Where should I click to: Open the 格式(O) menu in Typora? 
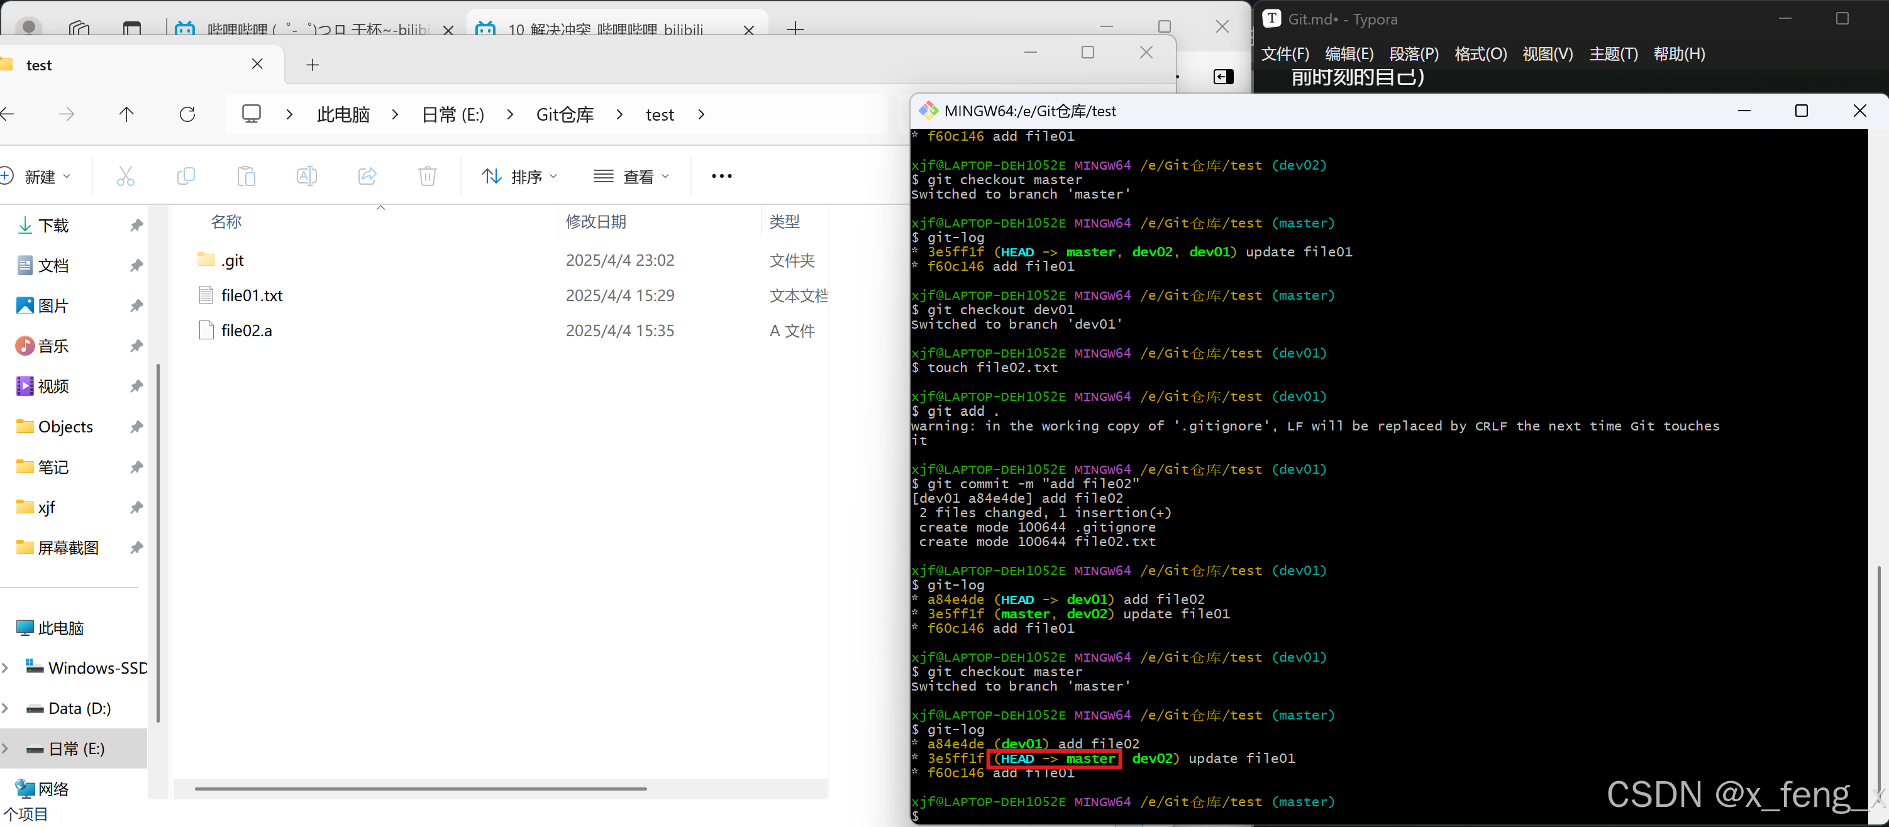1480,54
